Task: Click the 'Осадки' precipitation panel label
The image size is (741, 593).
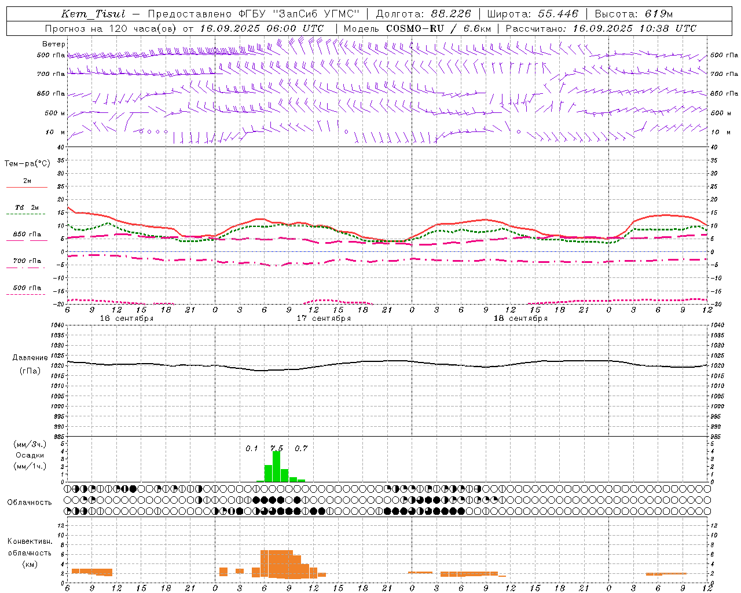Action: coord(30,455)
